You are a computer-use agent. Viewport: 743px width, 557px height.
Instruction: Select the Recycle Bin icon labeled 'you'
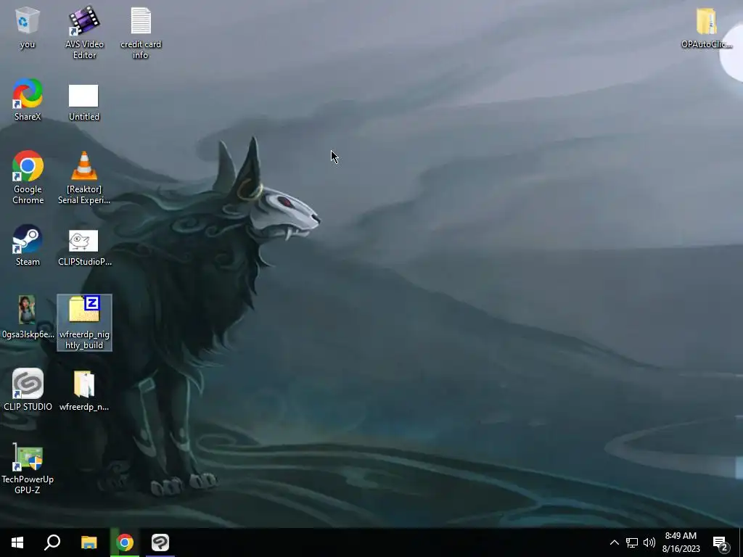click(28, 27)
